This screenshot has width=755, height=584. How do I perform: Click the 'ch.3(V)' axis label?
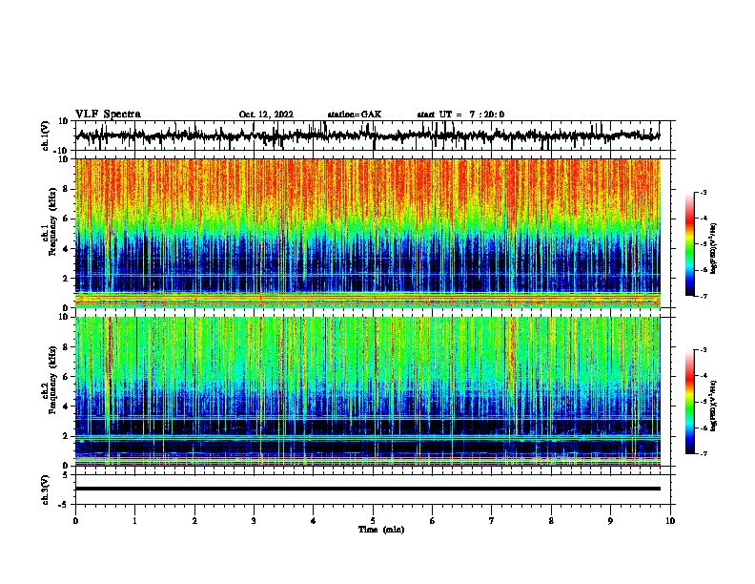pos(46,490)
